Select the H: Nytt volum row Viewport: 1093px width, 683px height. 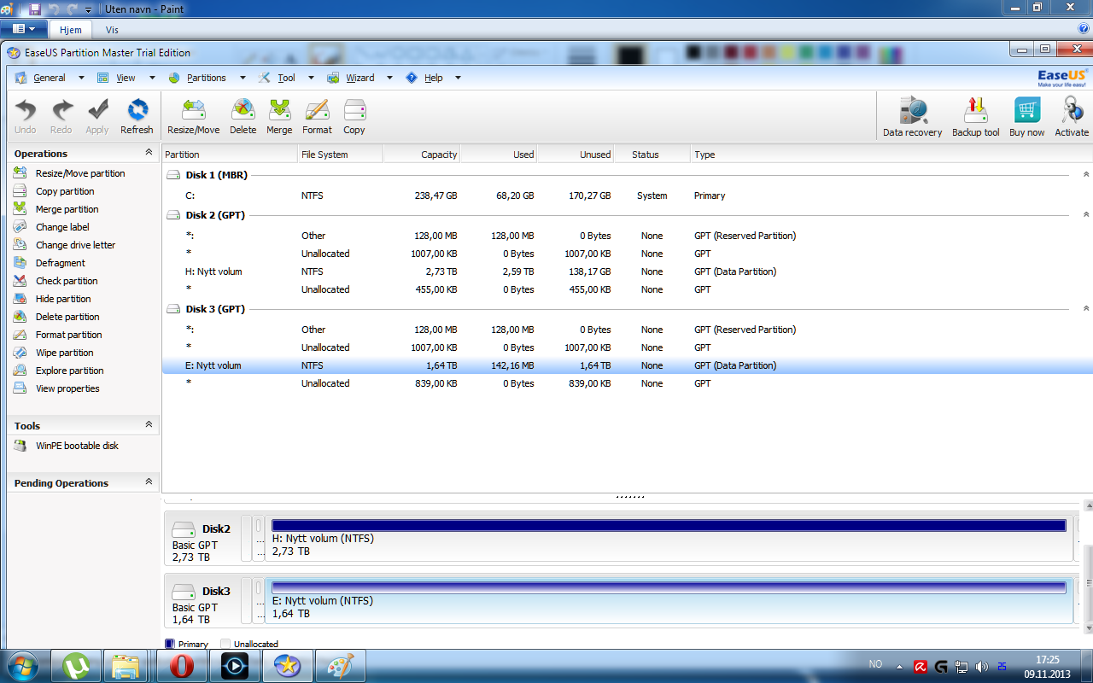click(628, 271)
